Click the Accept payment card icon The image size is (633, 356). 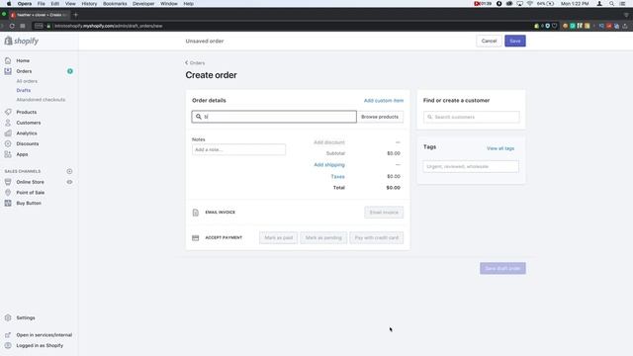tap(196, 237)
